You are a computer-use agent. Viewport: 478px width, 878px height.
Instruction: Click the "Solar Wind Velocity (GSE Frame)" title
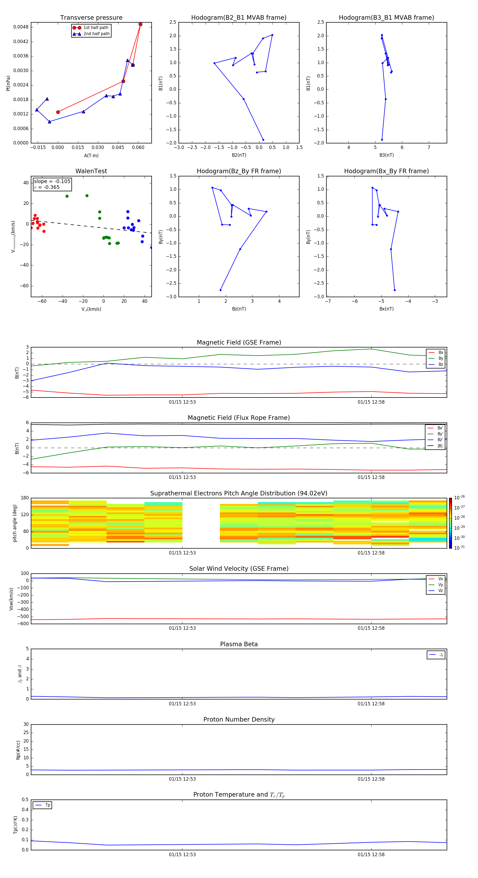(239, 569)
